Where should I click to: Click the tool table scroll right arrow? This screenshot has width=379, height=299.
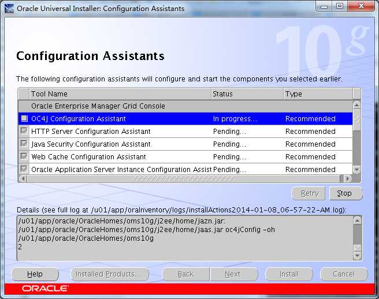coord(348,179)
